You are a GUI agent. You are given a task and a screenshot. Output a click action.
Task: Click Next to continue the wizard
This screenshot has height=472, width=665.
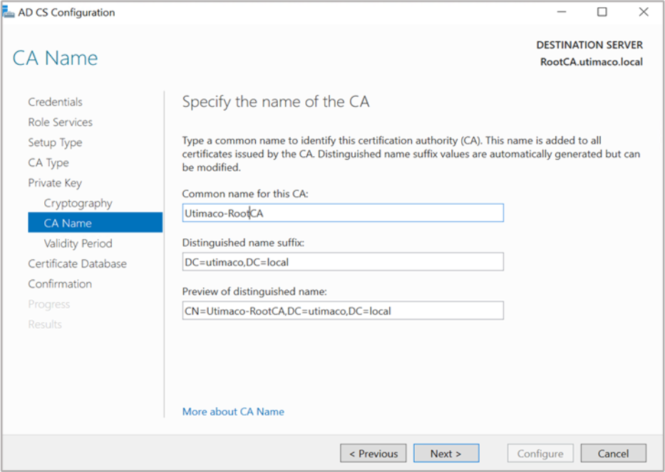445,453
